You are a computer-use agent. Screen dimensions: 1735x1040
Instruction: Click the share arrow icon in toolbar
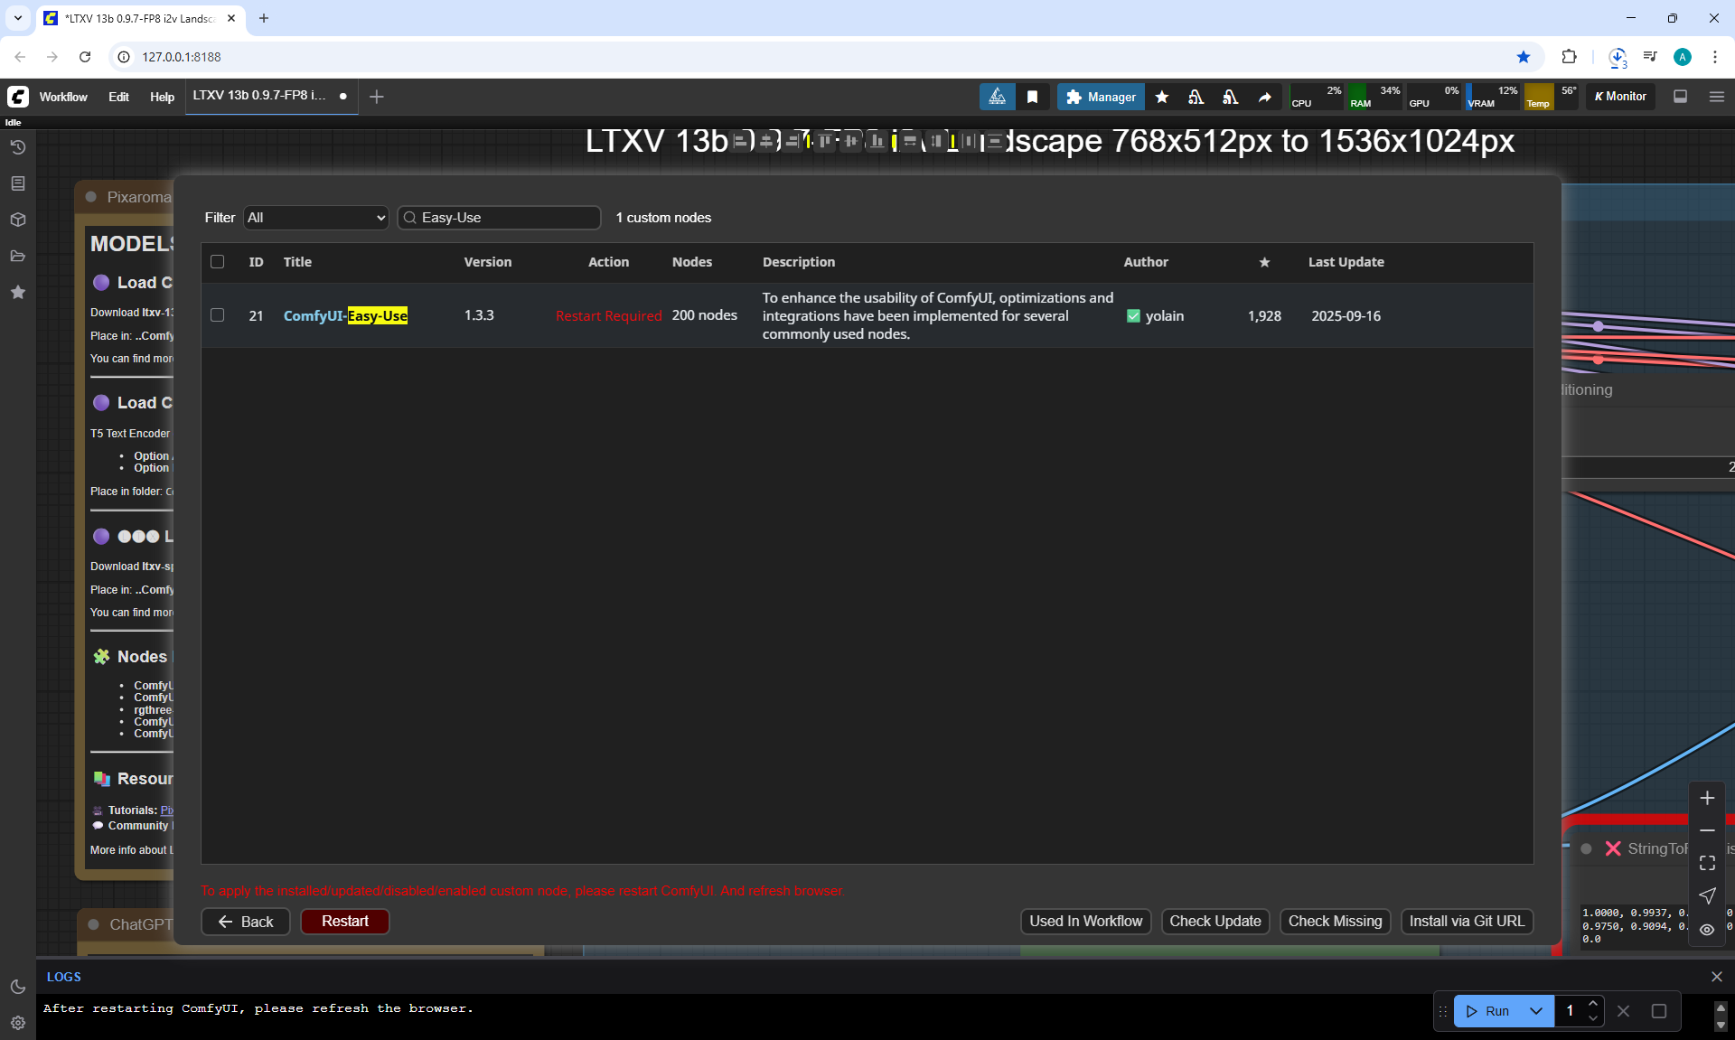click(1264, 97)
